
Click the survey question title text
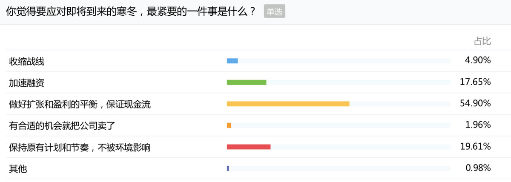click(131, 12)
